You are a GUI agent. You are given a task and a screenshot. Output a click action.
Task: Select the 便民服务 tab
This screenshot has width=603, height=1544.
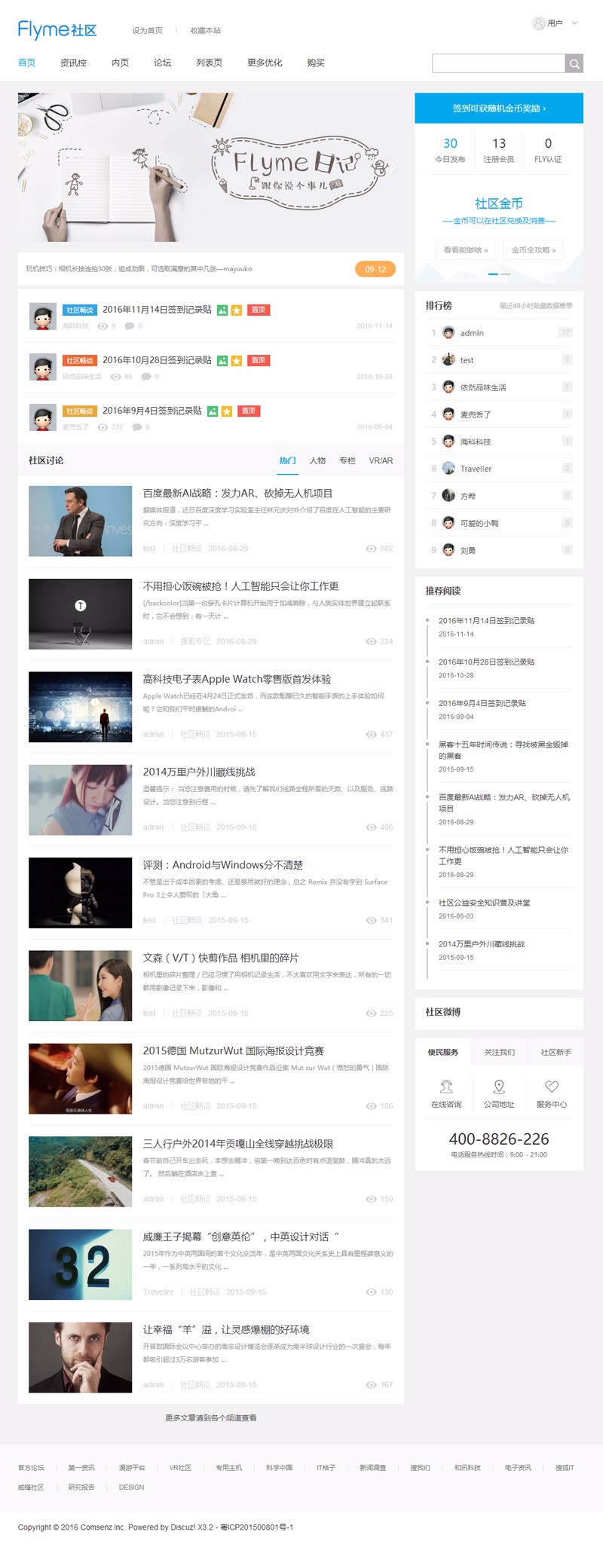(443, 1052)
